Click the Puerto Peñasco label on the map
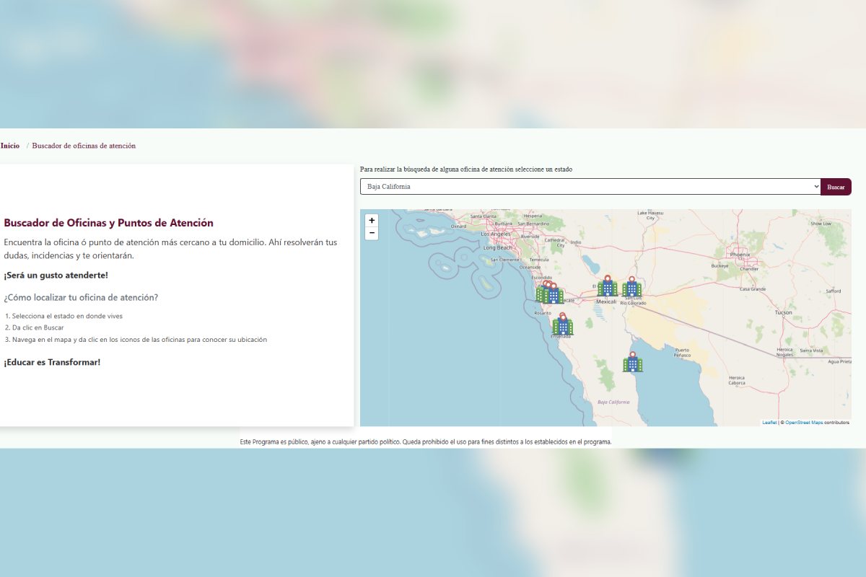Image resolution: width=866 pixels, height=577 pixels. 682,353
